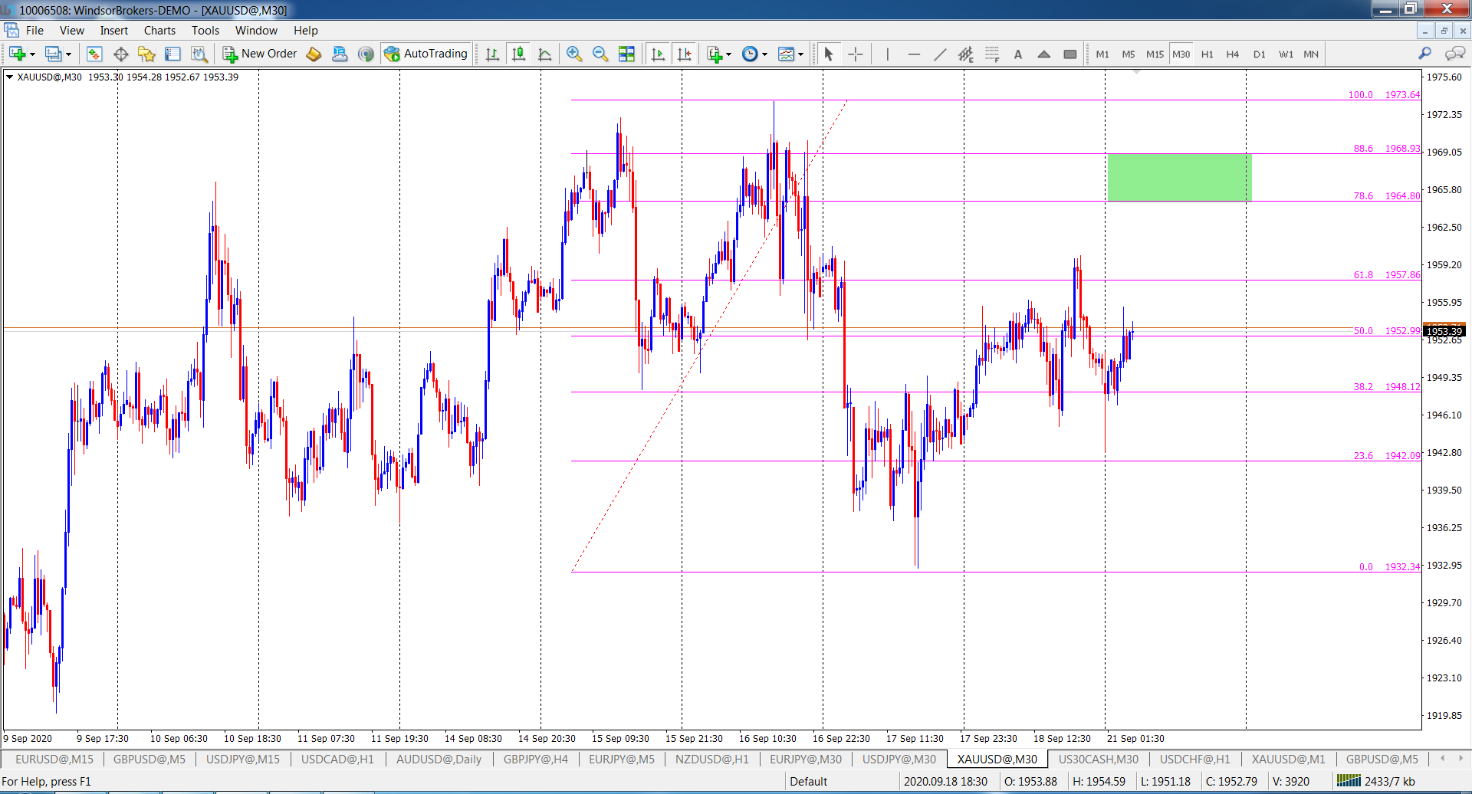
Task: Click the Templates icon
Action: tap(786, 54)
